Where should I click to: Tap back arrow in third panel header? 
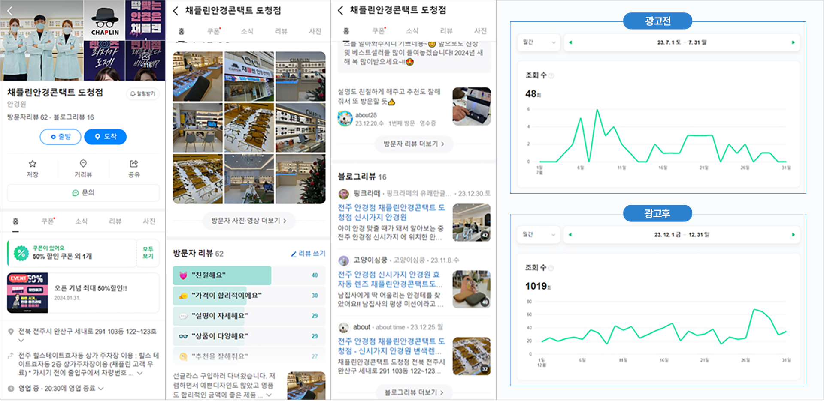pyautogui.click(x=340, y=10)
